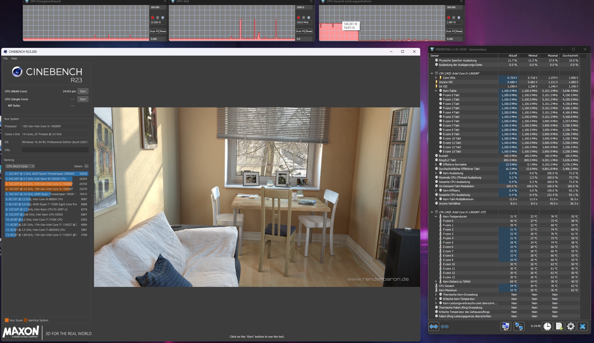Open the CPU (Multi Core) ranking dropdown
This screenshot has width=594, height=343.
point(20,166)
